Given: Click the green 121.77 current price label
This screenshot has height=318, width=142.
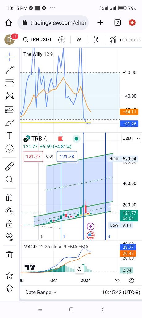Looking at the screenshot, I should coord(129,216).
